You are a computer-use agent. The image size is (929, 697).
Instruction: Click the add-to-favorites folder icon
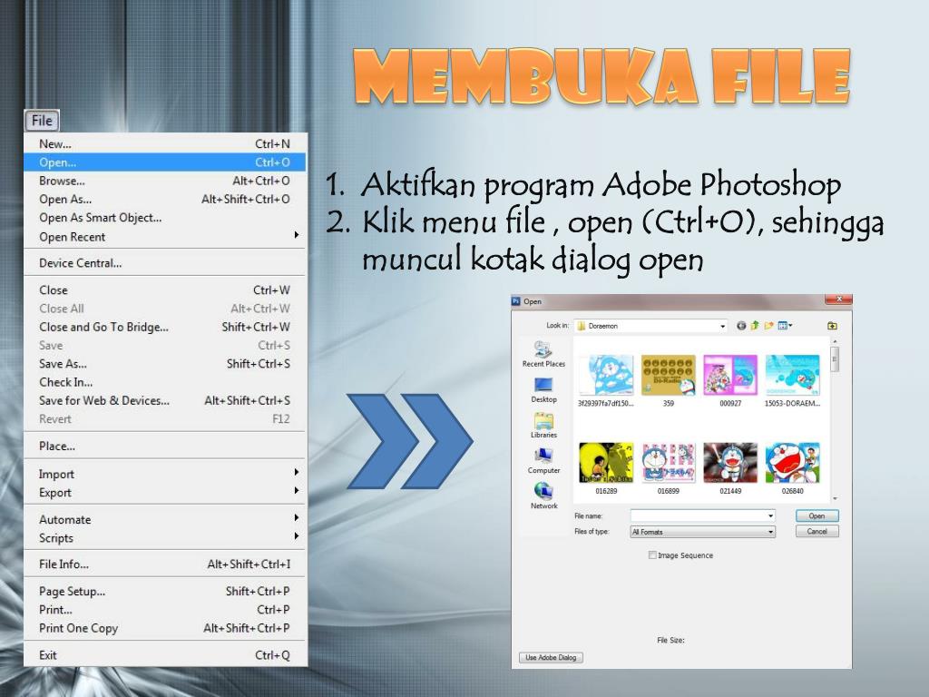[x=832, y=326]
